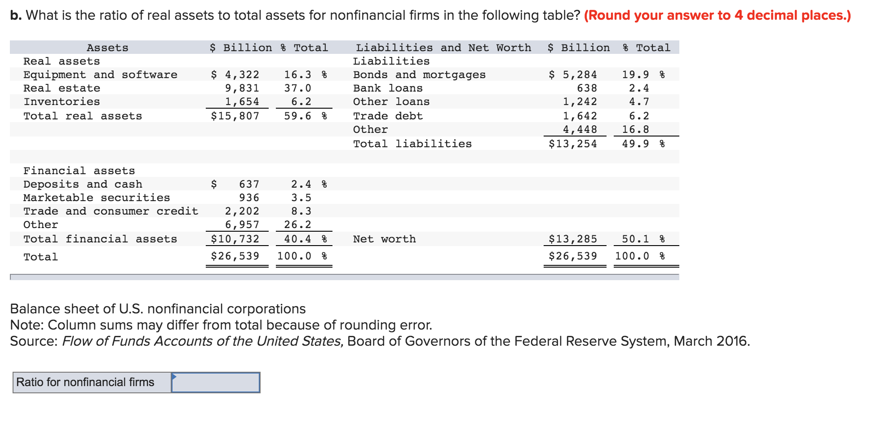Click the 9,831 real estate value
Screen dimensions: 886x440
pos(242,88)
